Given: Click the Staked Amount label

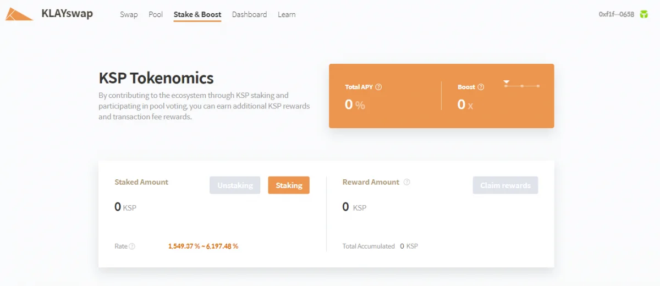Looking at the screenshot, I should (141, 182).
